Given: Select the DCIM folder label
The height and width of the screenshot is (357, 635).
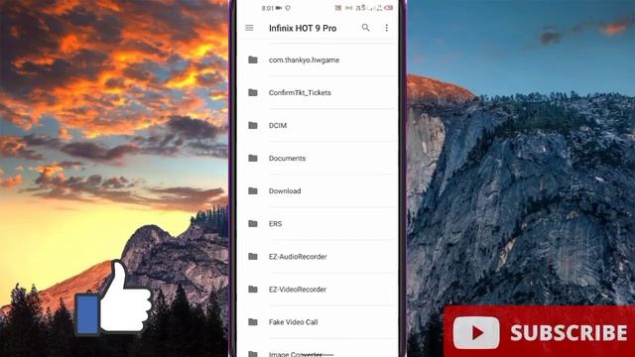Looking at the screenshot, I should (x=278, y=126).
